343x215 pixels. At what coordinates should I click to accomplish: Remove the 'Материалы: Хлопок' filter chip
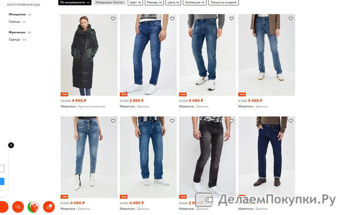pos(110,3)
